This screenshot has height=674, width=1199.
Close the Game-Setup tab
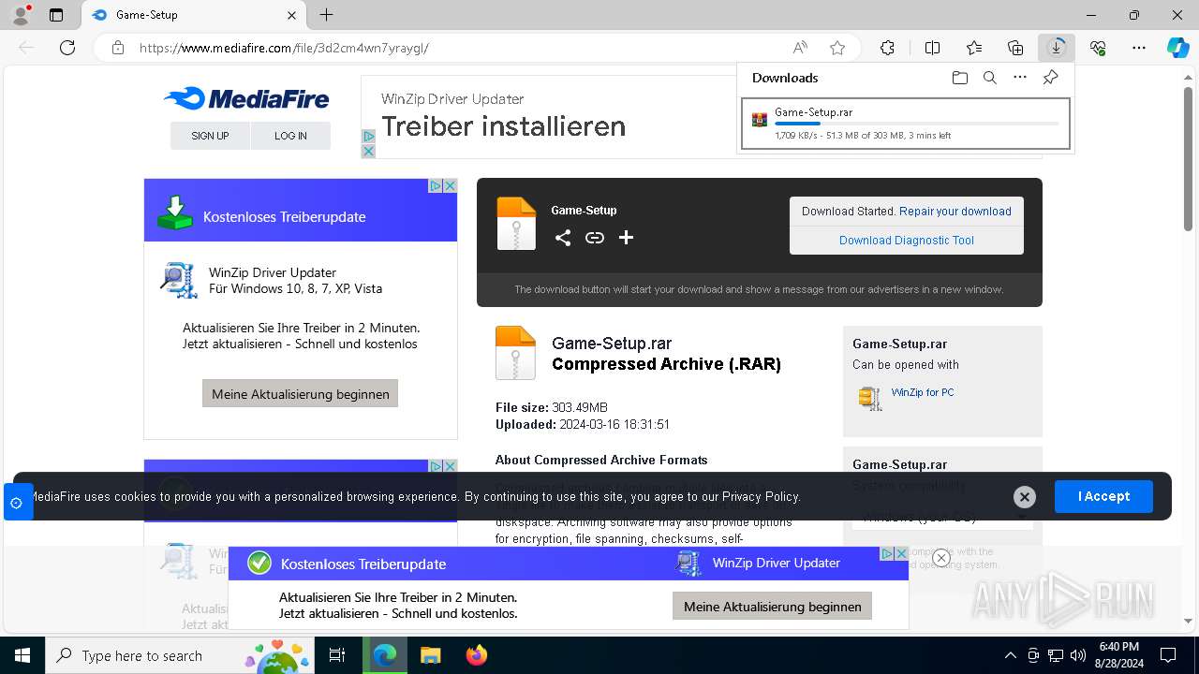(291, 15)
